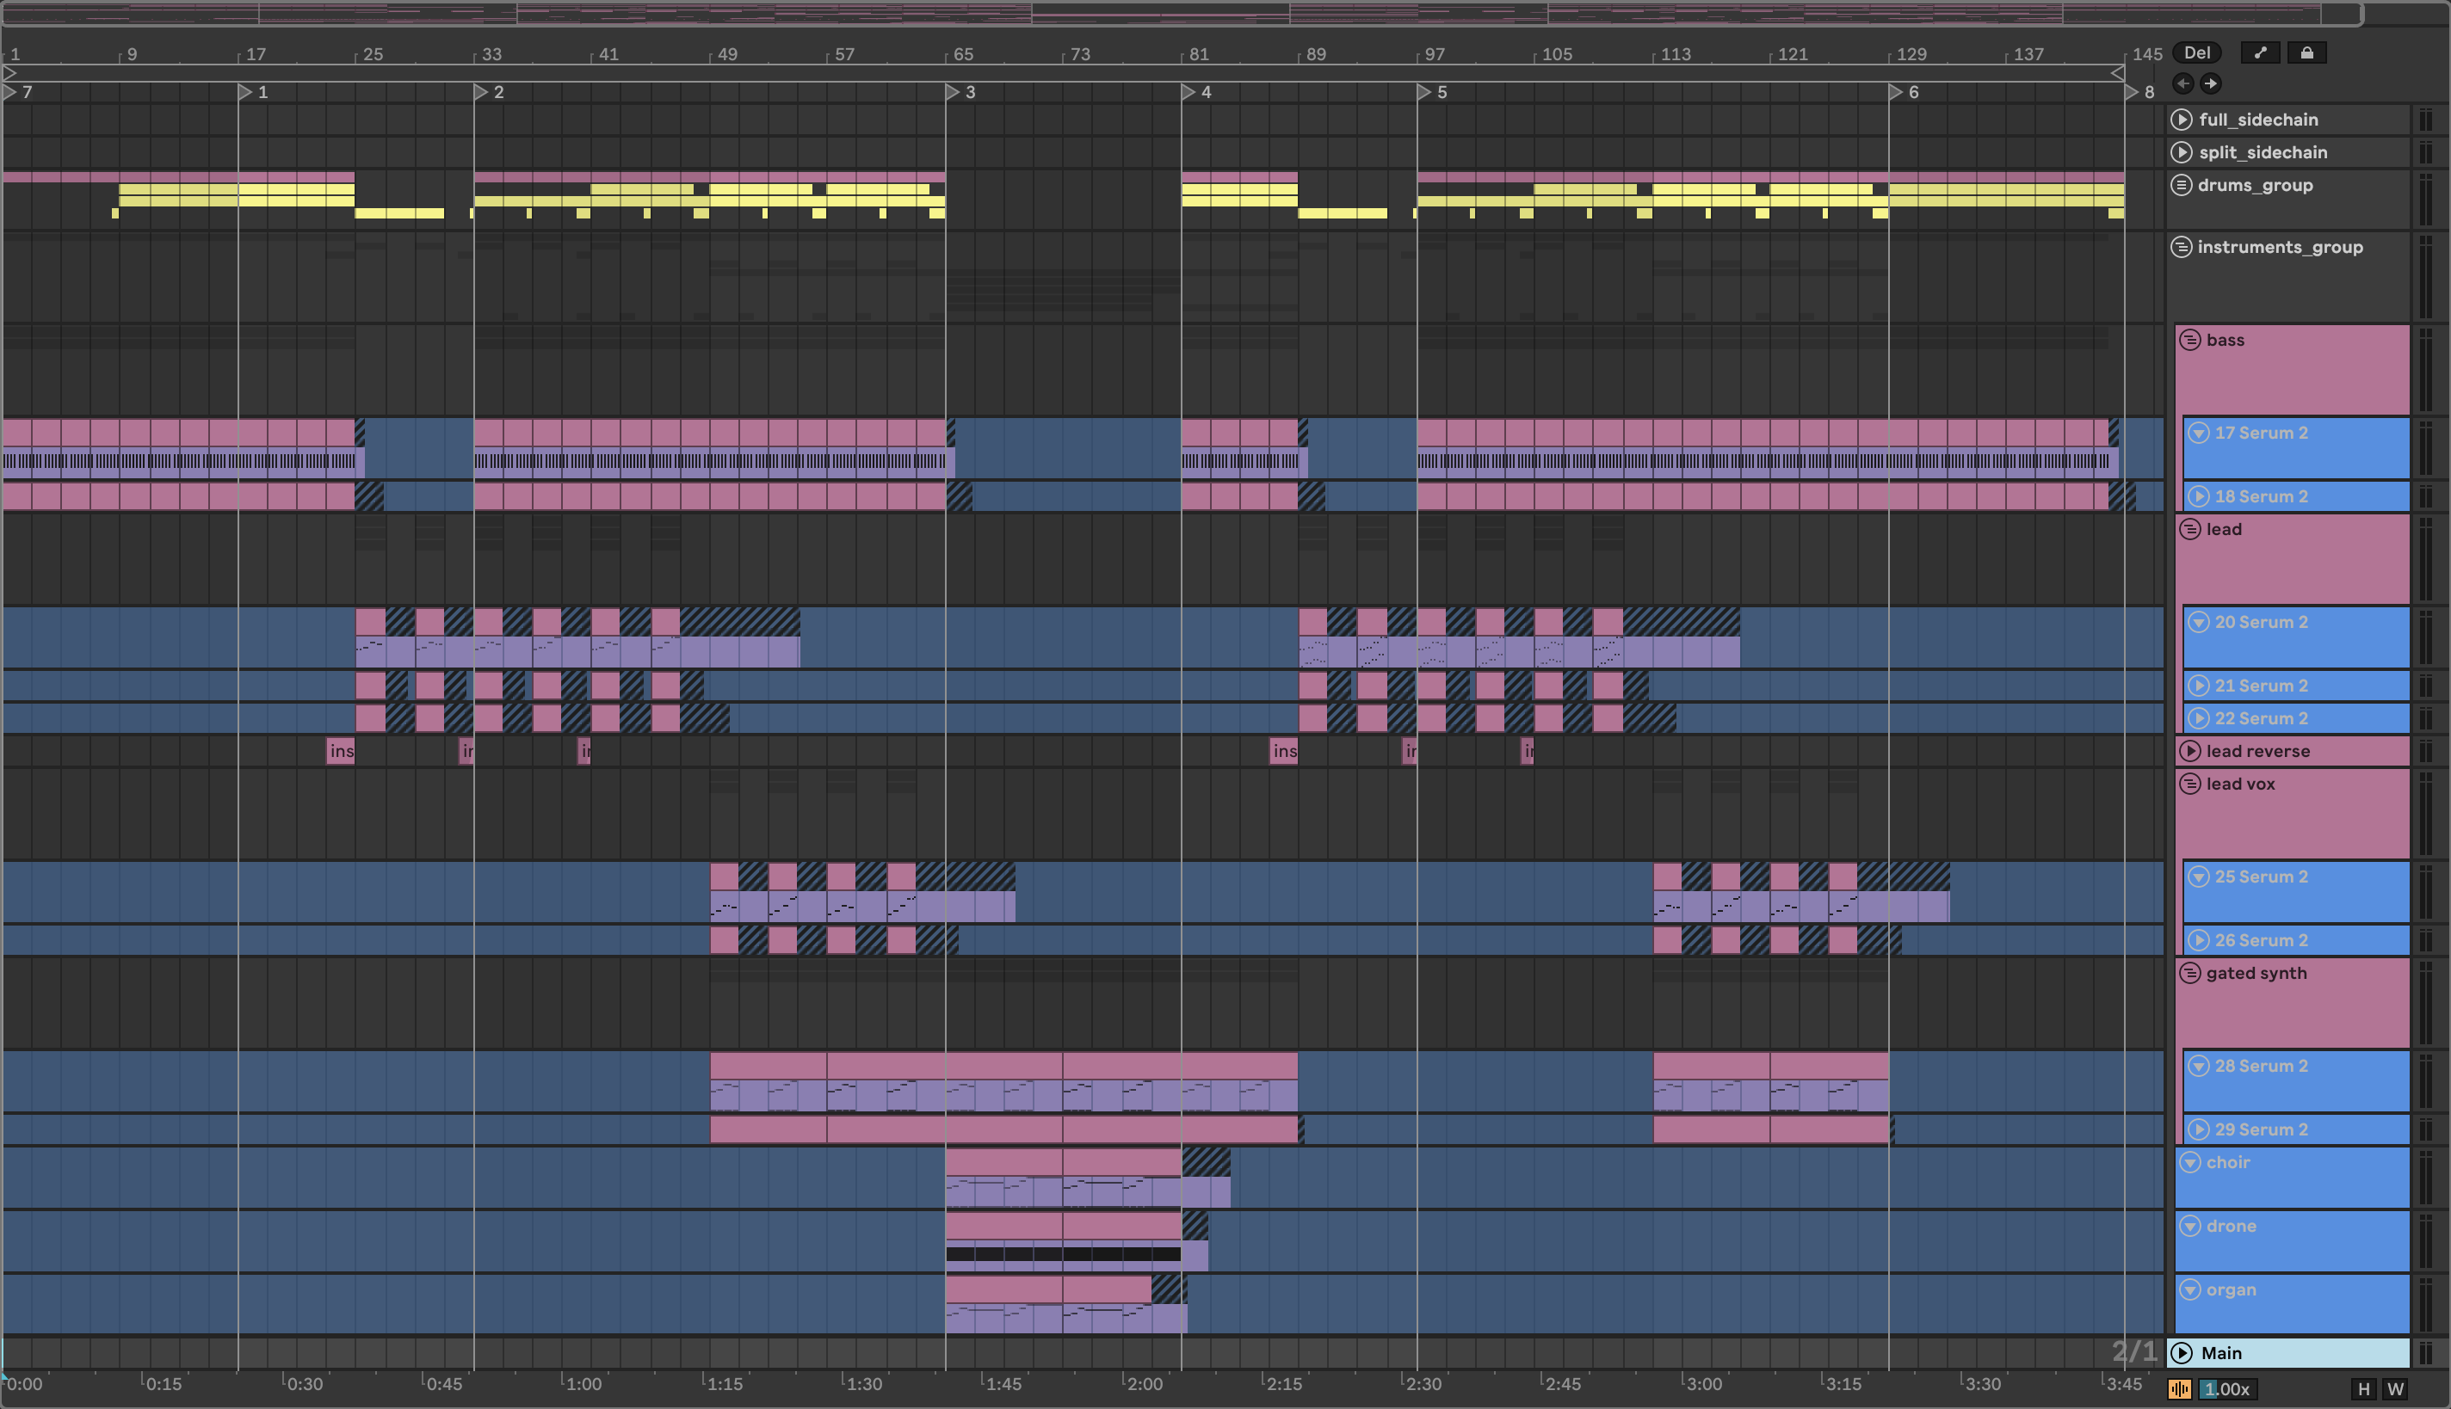
Task: Click the Main track play icon
Action: (x=2182, y=1353)
